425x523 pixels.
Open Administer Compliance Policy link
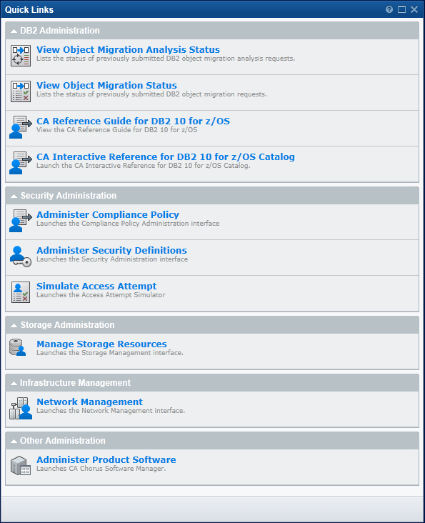pos(108,214)
